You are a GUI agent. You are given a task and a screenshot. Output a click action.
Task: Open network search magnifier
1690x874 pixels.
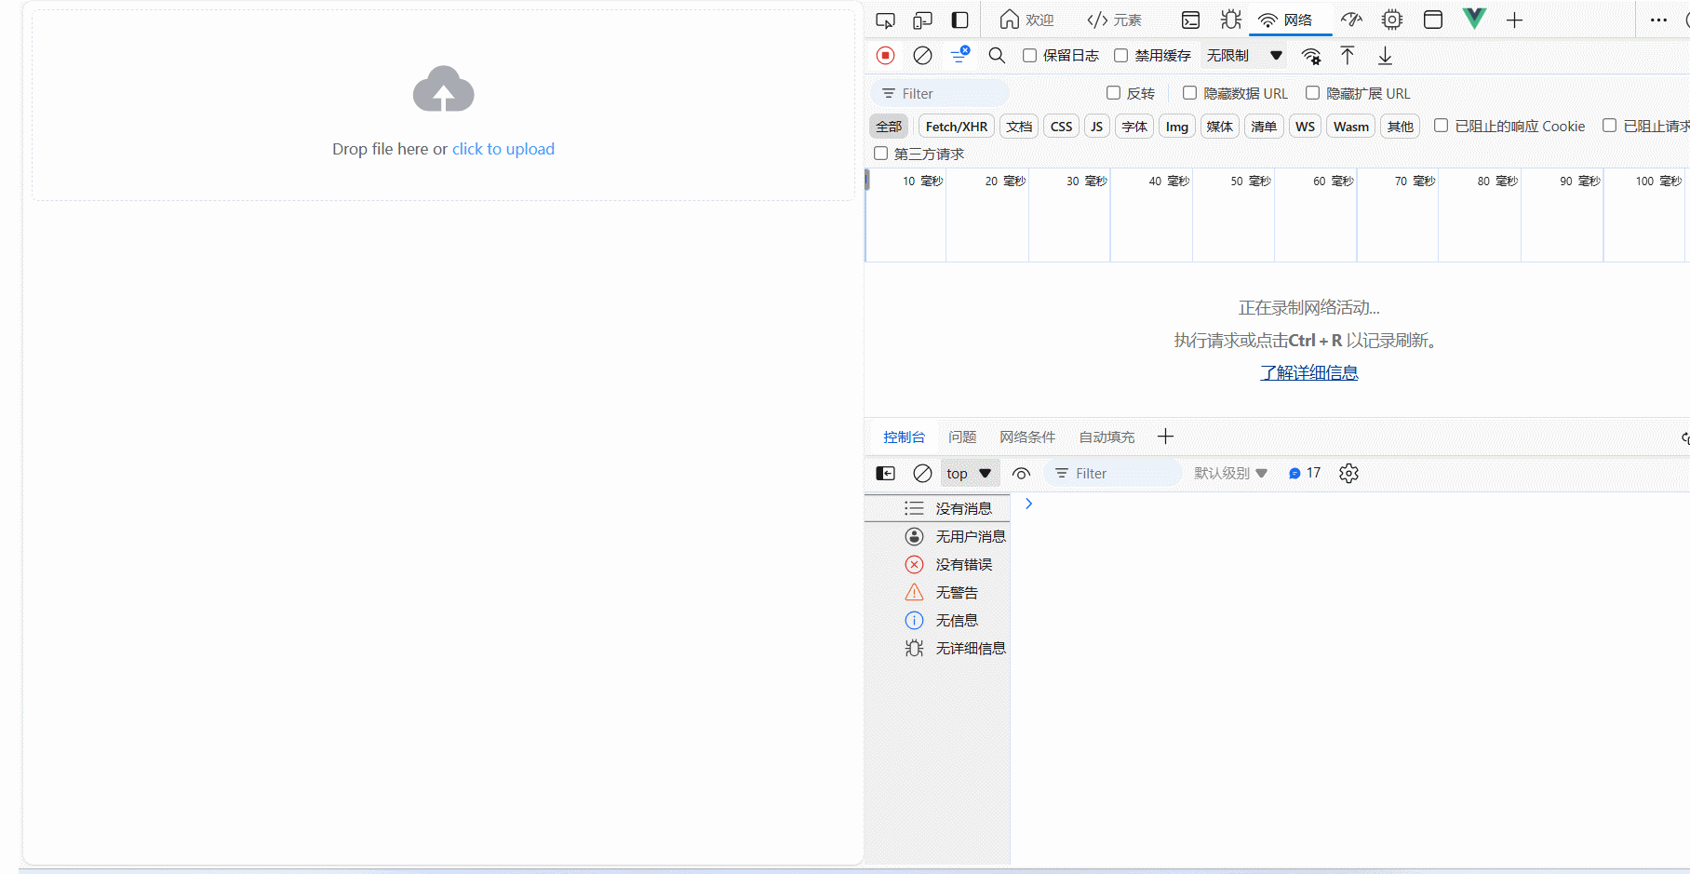997,56
